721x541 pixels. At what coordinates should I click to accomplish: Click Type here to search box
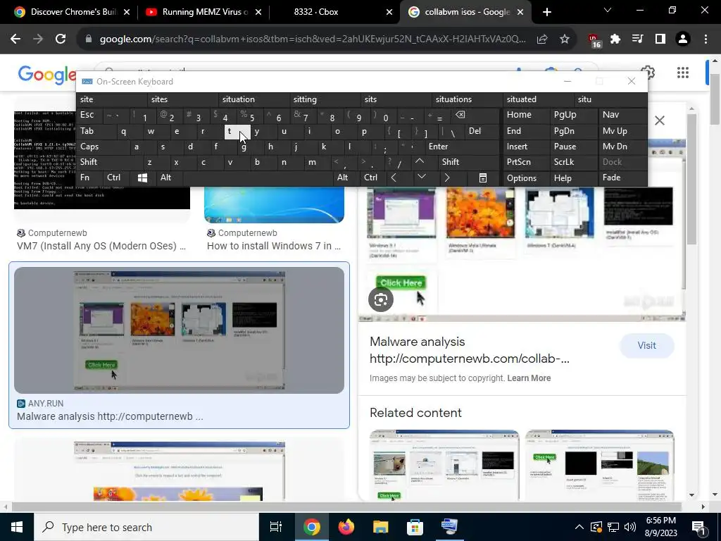[x=146, y=527]
